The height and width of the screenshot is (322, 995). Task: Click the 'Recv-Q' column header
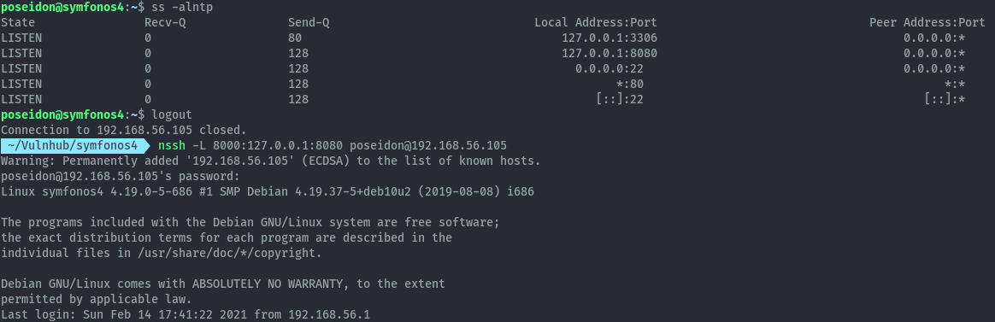tap(165, 23)
